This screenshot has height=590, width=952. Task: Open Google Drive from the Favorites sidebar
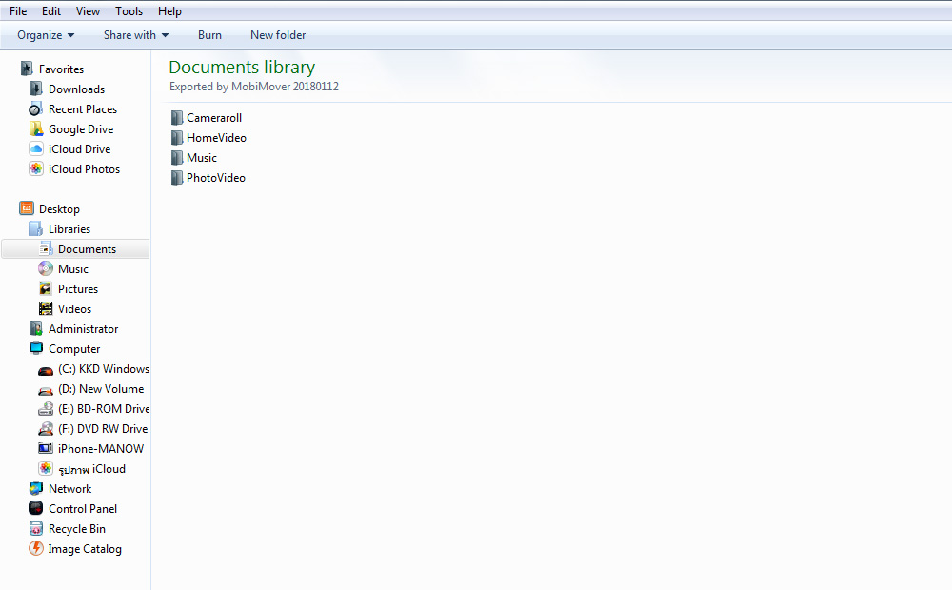point(80,128)
